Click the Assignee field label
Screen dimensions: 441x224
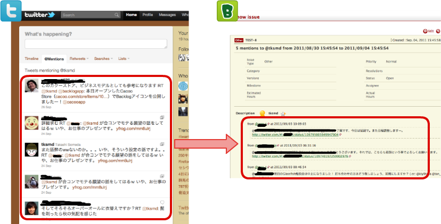point(372,85)
